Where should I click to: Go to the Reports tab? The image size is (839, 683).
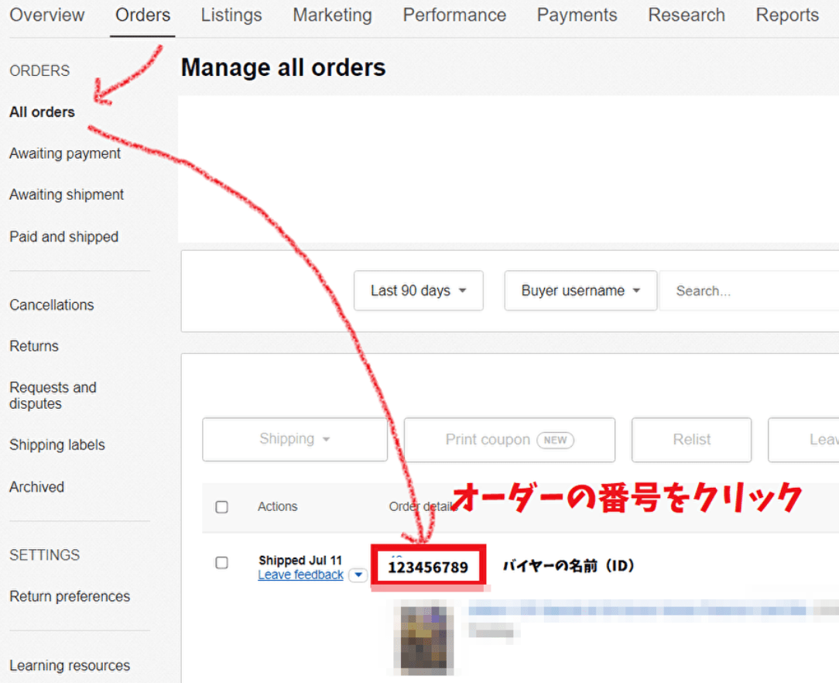coord(787,15)
